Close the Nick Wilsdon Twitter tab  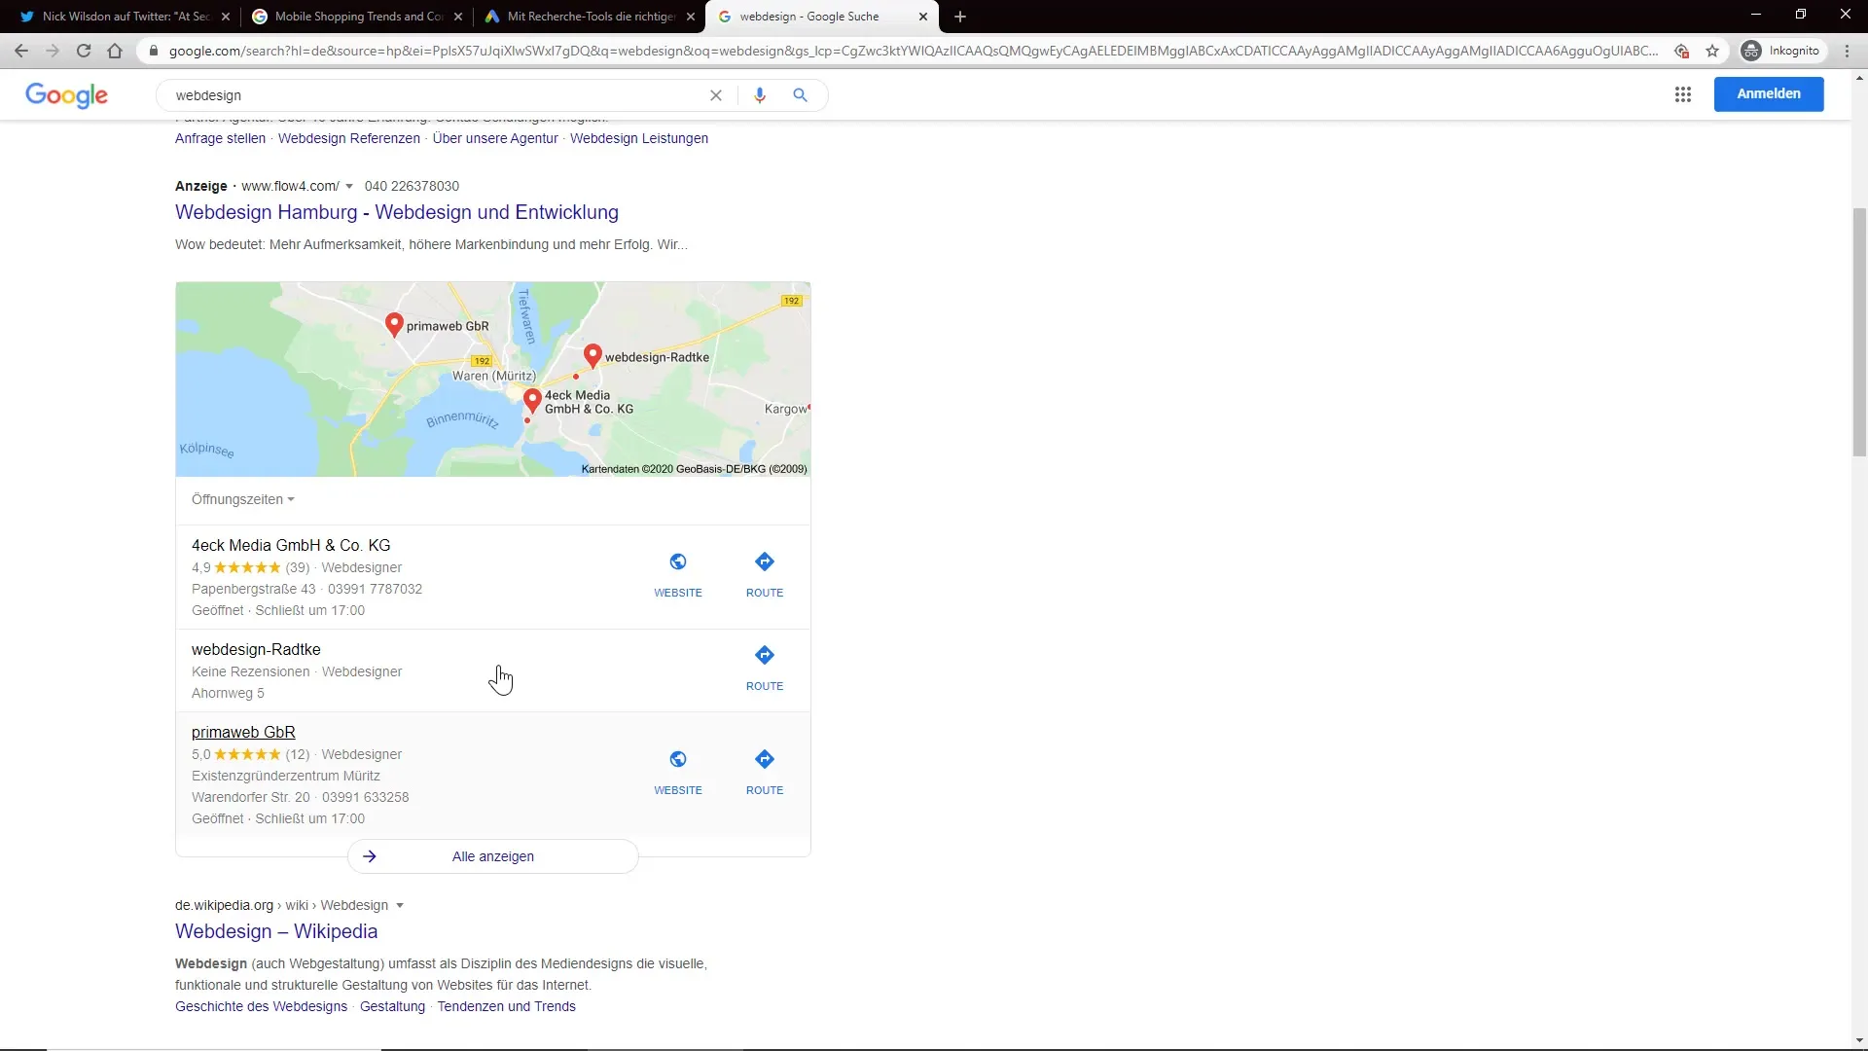[226, 17]
